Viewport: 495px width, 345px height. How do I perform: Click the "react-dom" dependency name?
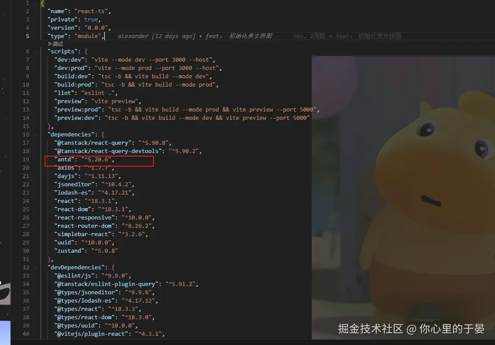pyautogui.click(x=73, y=209)
